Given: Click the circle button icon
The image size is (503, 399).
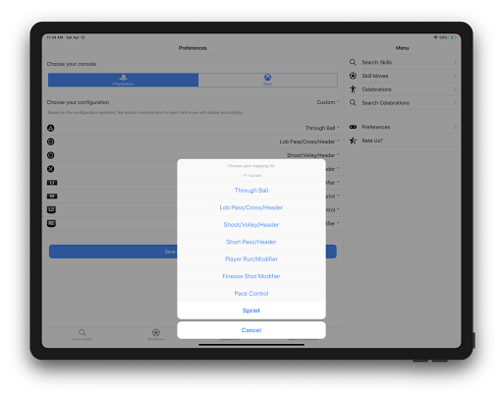Looking at the screenshot, I should [51, 155].
